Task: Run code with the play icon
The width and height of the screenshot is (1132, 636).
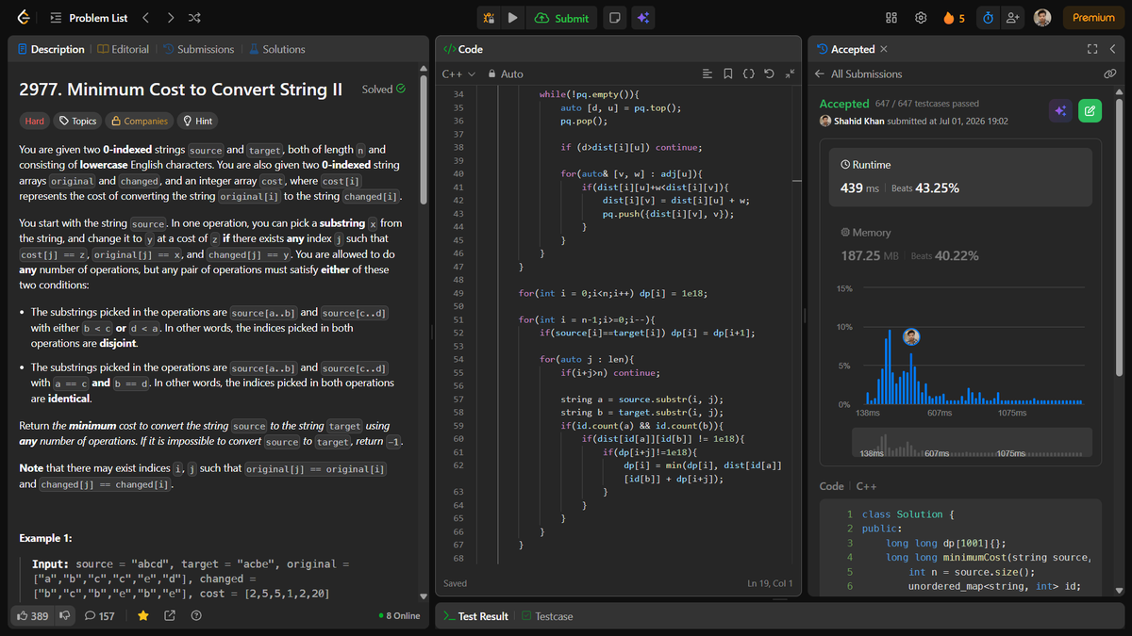Action: pyautogui.click(x=513, y=18)
